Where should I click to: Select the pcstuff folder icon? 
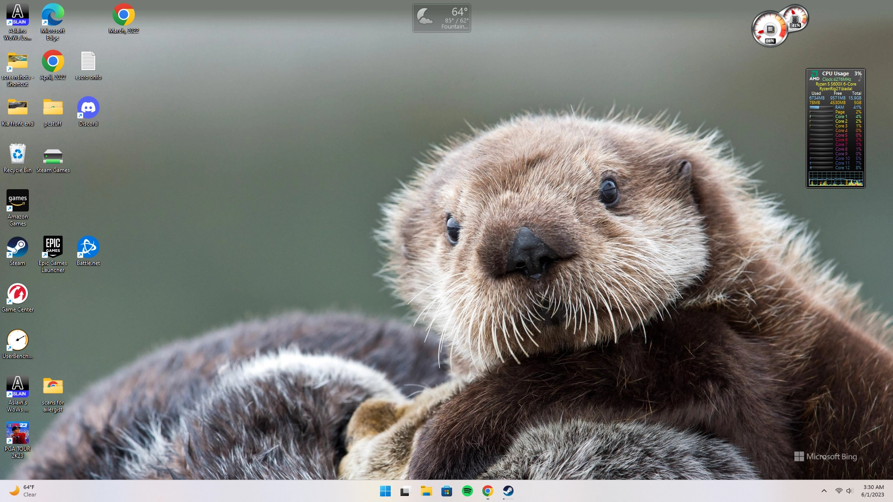53,112
